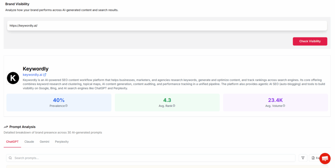The image size is (335, 168).
Task: Show the Prevalence info tooltip icon
Action: point(66,106)
